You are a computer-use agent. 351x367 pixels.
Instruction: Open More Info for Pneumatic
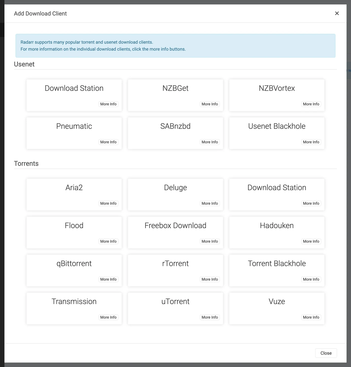click(x=108, y=142)
